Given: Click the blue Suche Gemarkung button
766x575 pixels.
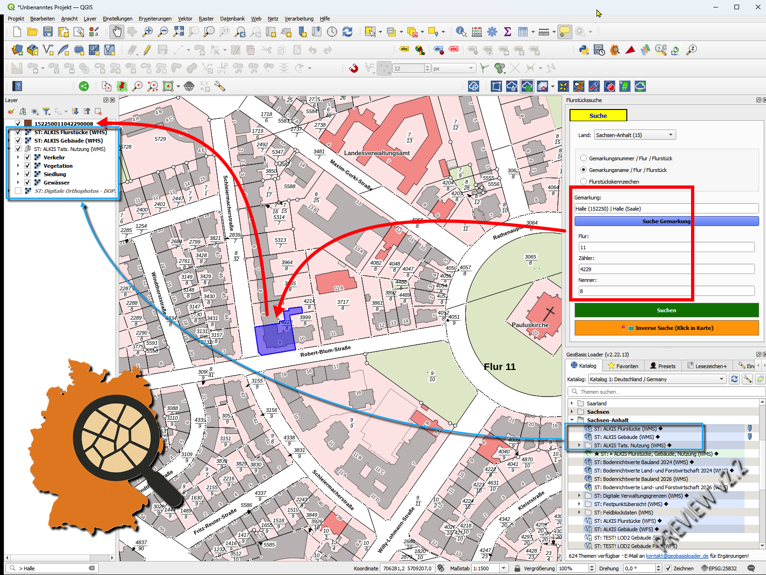Looking at the screenshot, I should coord(666,221).
